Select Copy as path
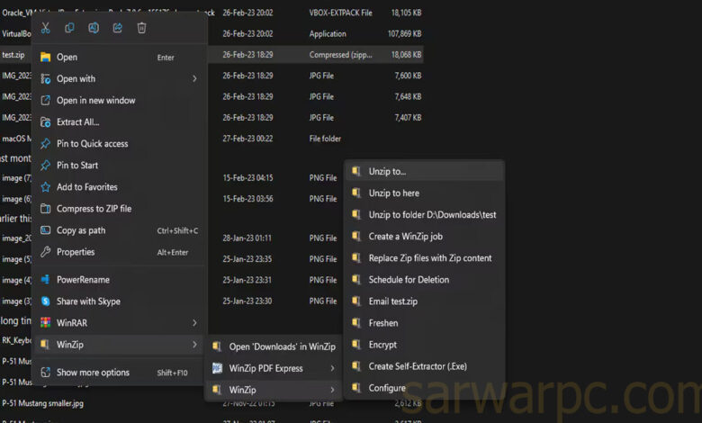The width and height of the screenshot is (702, 423). (119, 230)
